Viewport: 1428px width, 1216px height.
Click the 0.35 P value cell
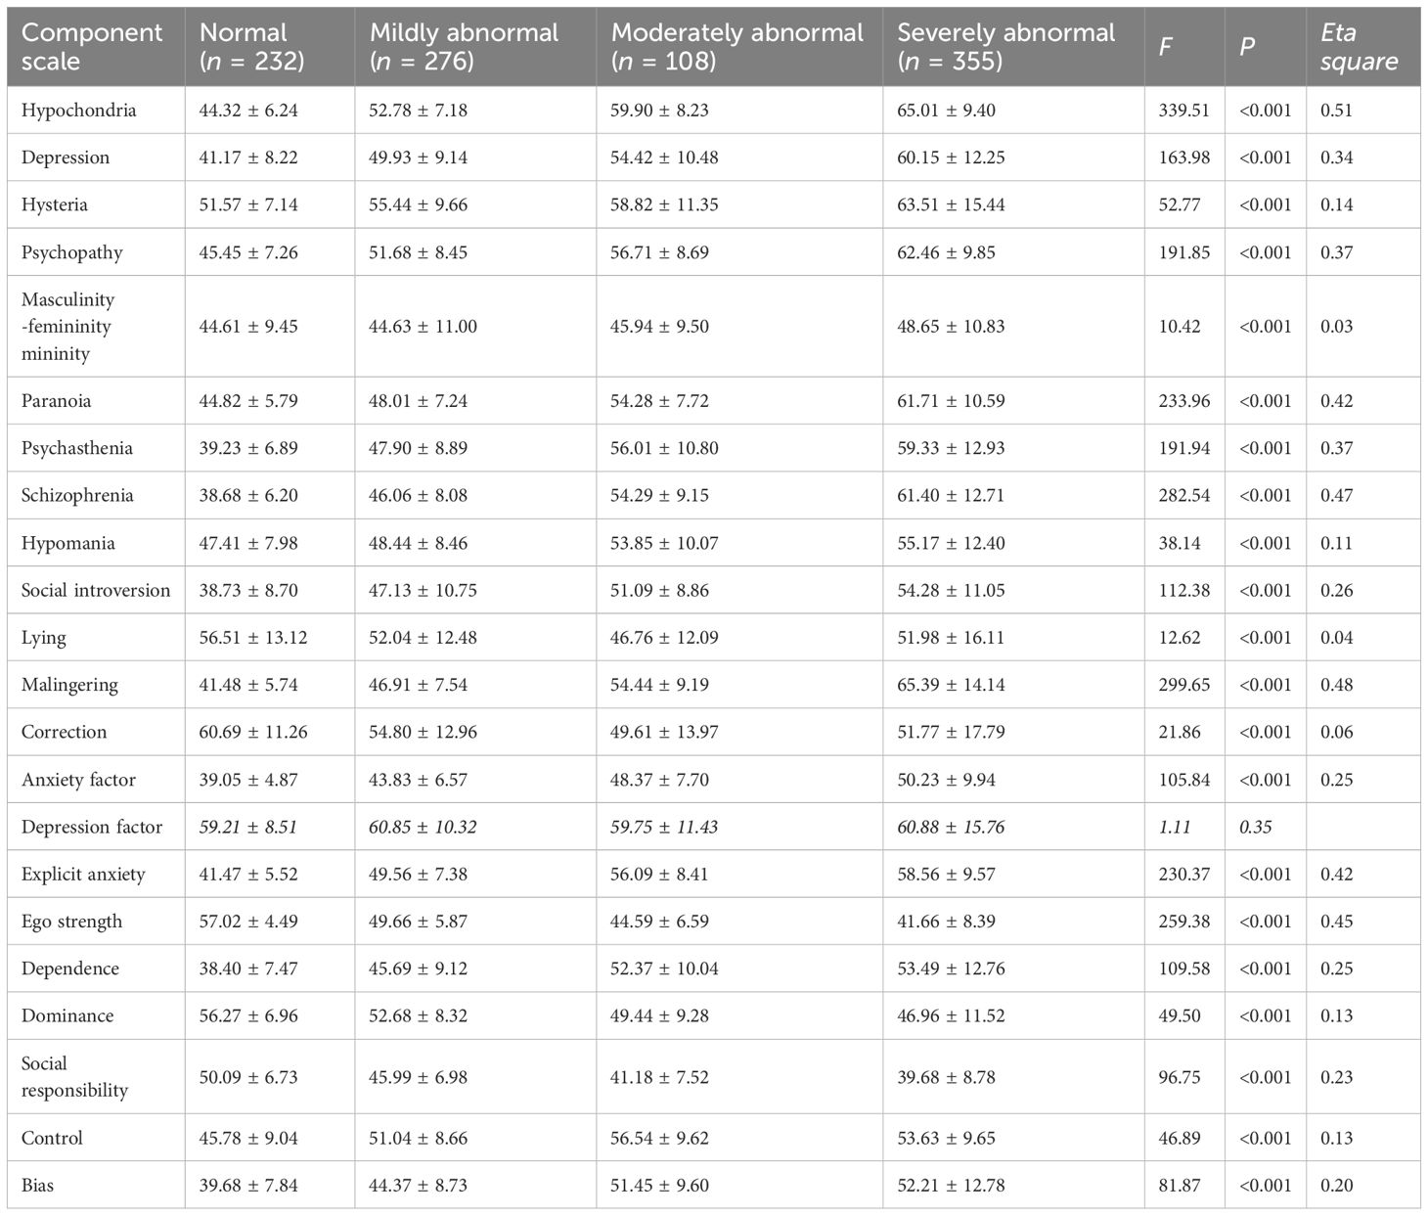click(1256, 827)
